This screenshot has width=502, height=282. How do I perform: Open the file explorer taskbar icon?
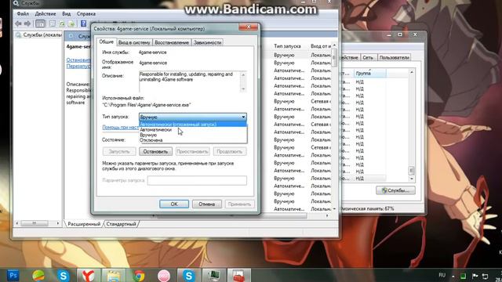[x=114, y=275]
